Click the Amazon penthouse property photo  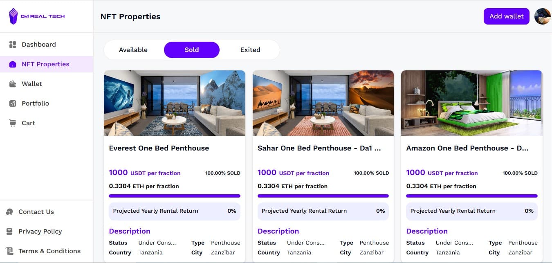tap(472, 103)
